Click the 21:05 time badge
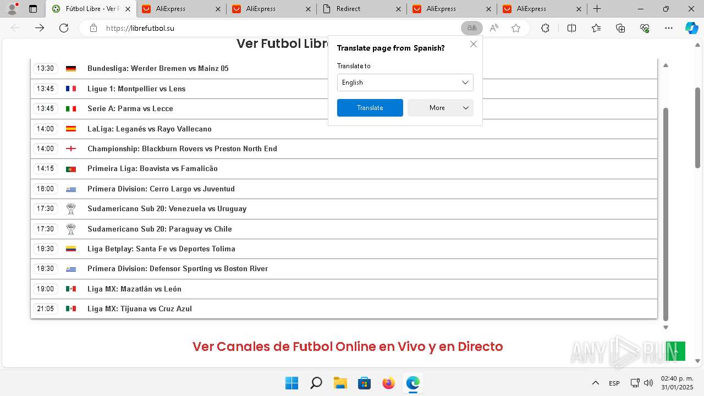 coord(45,309)
